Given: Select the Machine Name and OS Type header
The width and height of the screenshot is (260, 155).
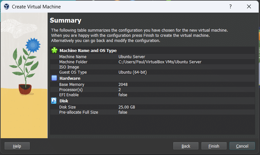Looking at the screenshot, I should pyautogui.click(x=88, y=51).
